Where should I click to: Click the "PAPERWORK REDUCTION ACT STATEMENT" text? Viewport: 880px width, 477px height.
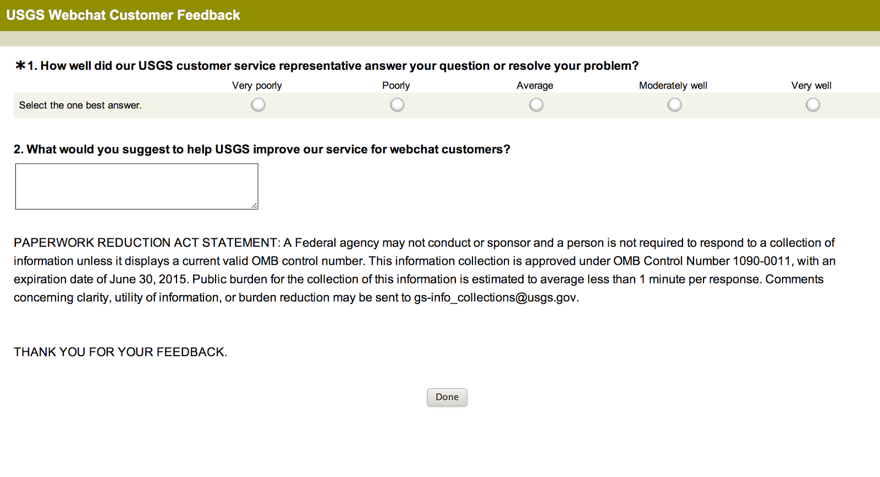(x=146, y=243)
